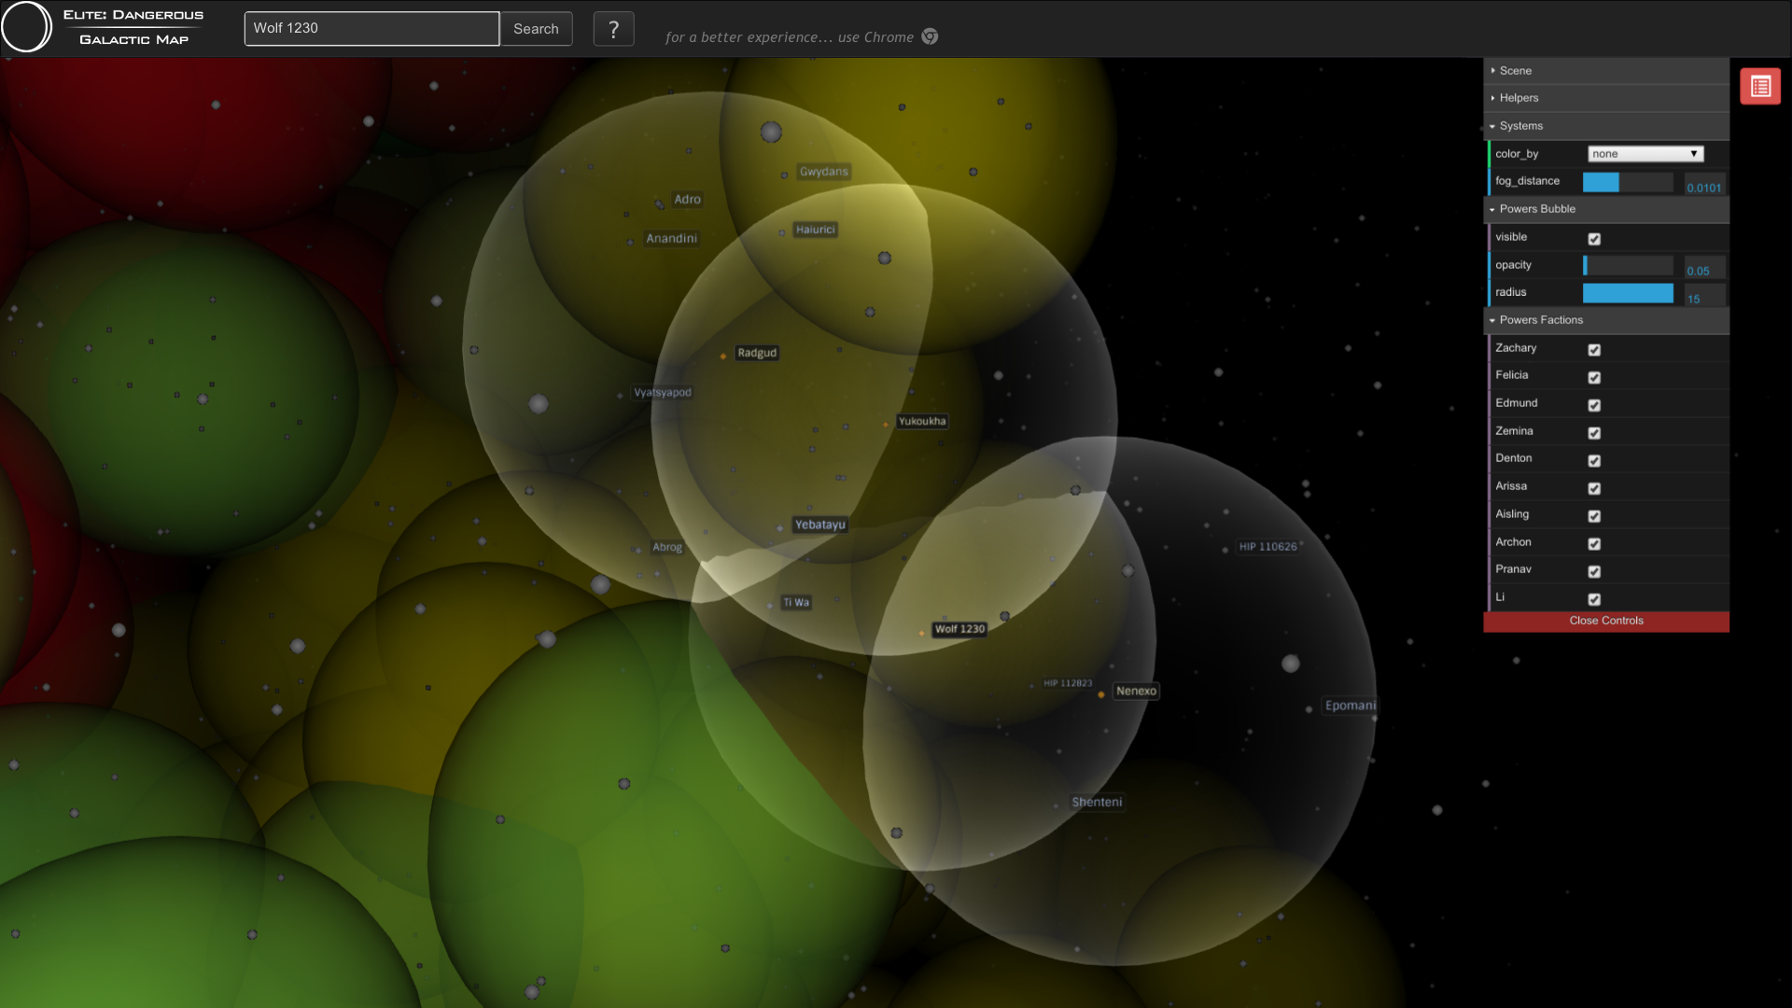Image resolution: width=1792 pixels, height=1008 pixels.
Task: Toggle the Aisling faction checkbox
Action: click(1594, 516)
